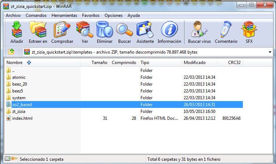Screen dimensions: 276x164
Task: Open the Opciones menu
Action: [113, 15]
